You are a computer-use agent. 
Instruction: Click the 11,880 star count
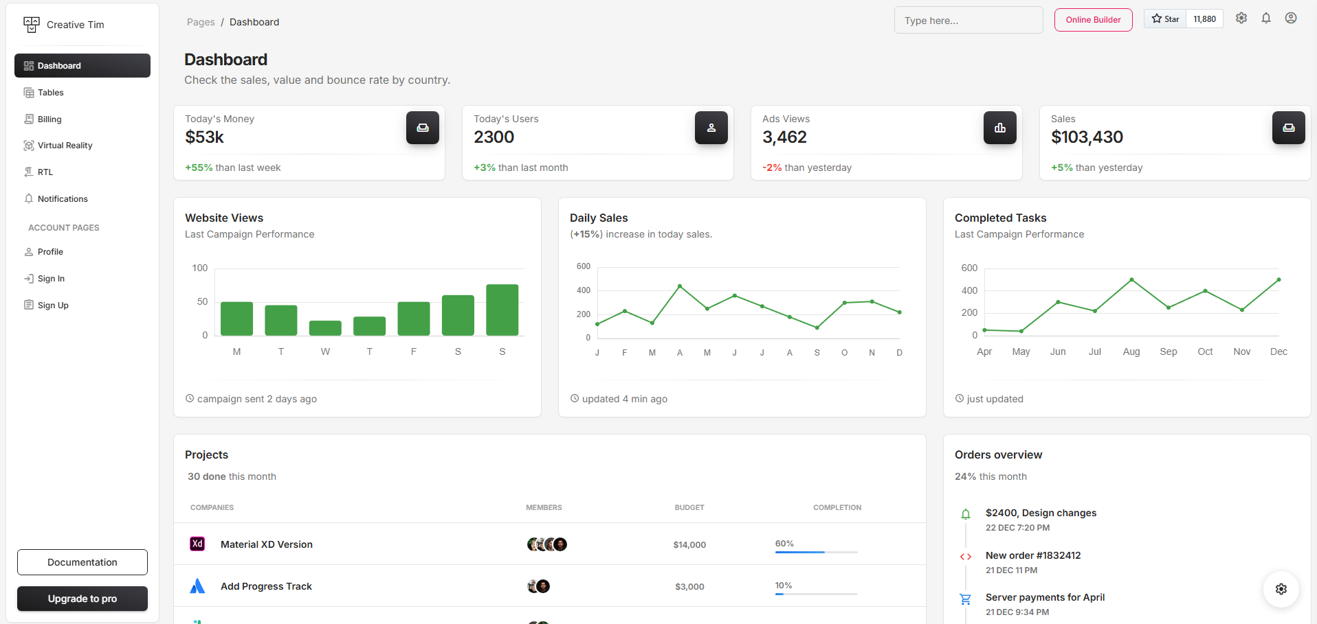pyautogui.click(x=1204, y=19)
